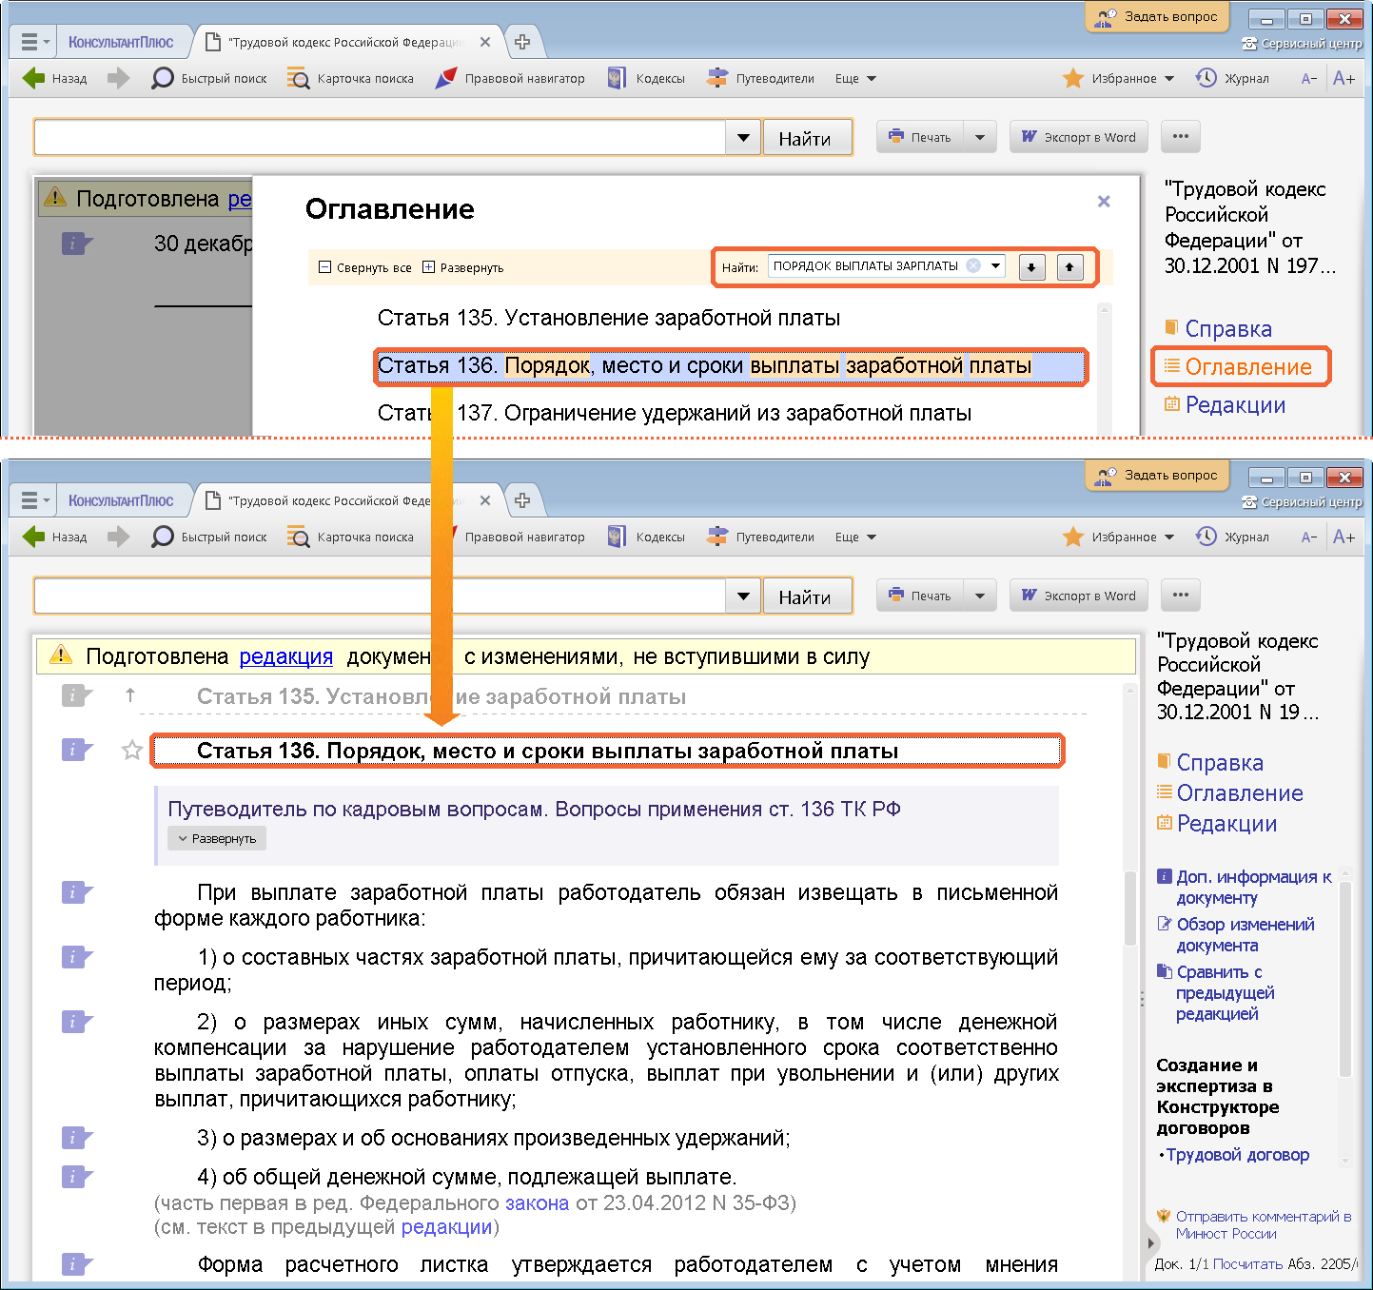Open Еще dropdown in upper window
The image size is (1373, 1290).
(855, 78)
